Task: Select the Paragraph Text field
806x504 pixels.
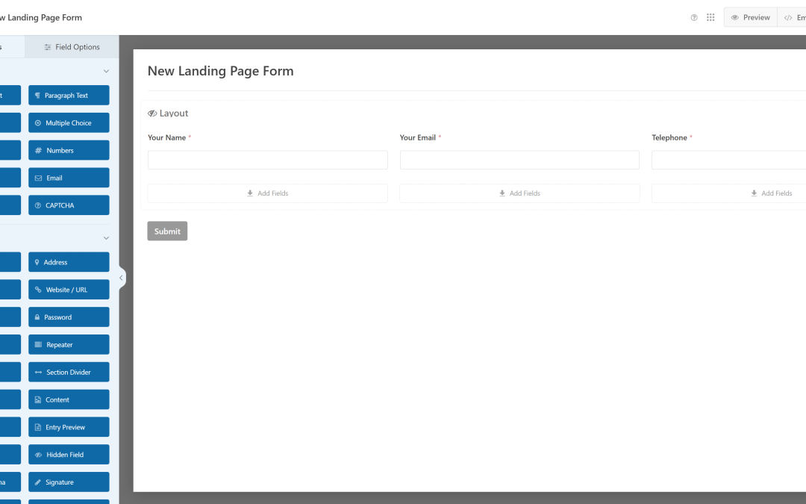Action: tap(69, 95)
